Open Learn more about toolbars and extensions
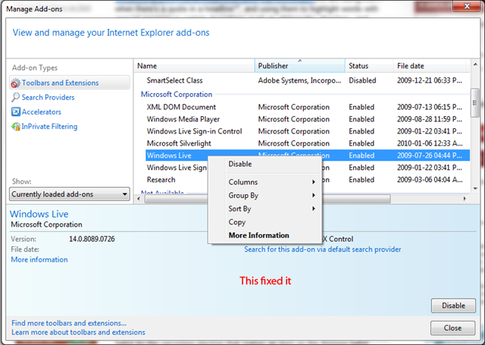The image size is (485, 345). [78, 332]
